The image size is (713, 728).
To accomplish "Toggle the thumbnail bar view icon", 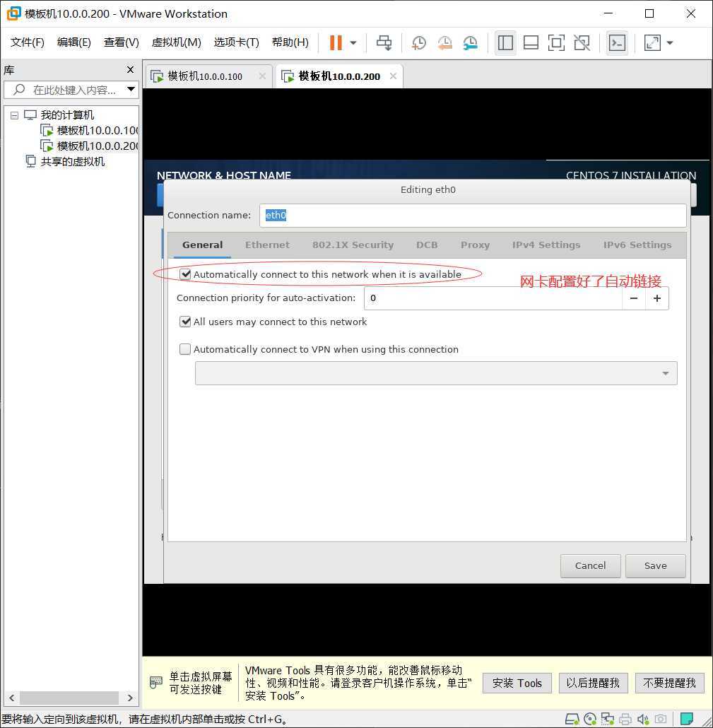I will pos(531,42).
